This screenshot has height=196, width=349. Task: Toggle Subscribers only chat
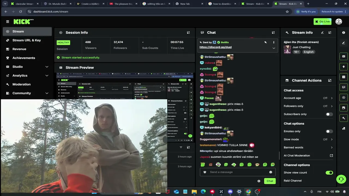329,114
